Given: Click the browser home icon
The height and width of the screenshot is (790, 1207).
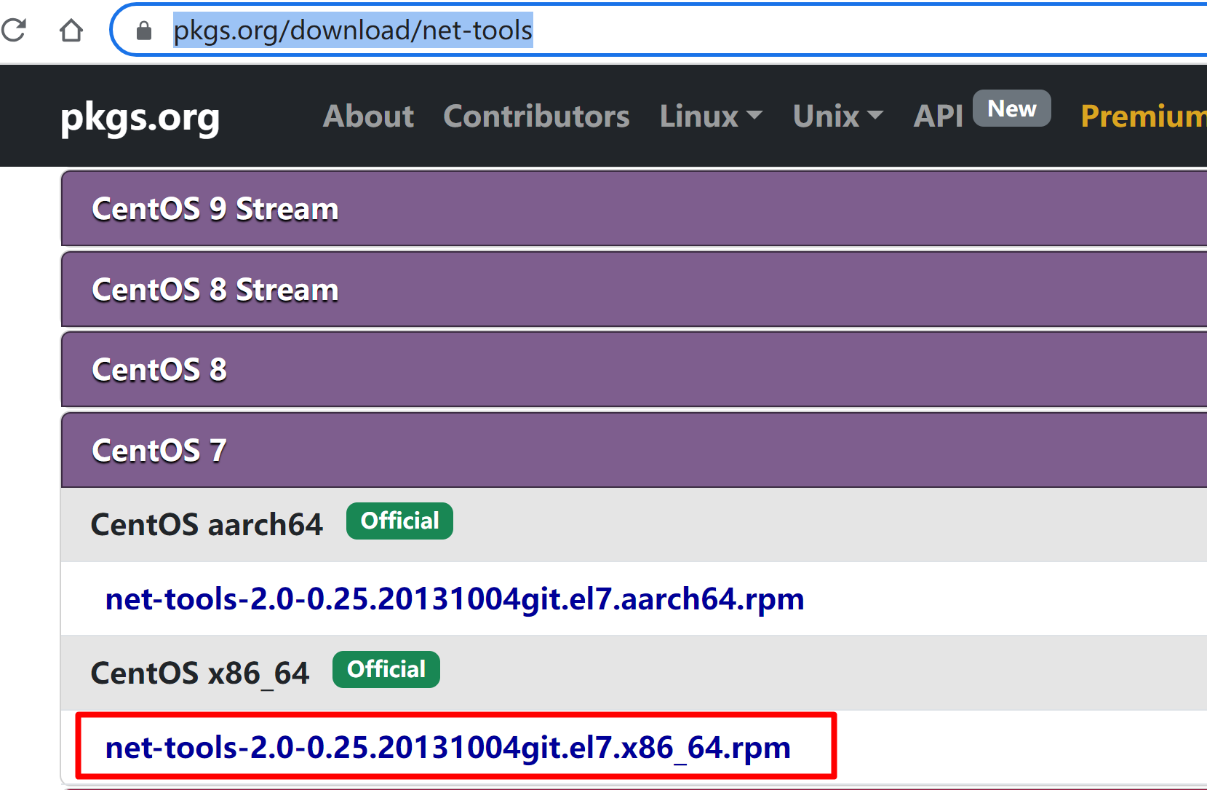Looking at the screenshot, I should pos(71,30).
